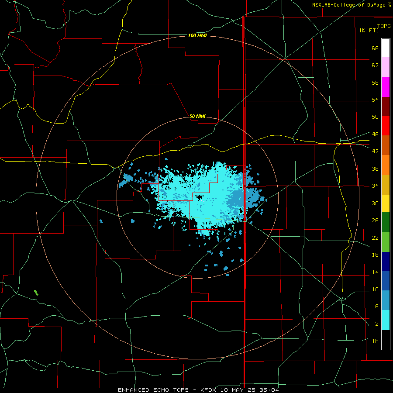This screenshot has height=393, width=393.
Task: Click the legend value 66
Action: tap(375, 48)
